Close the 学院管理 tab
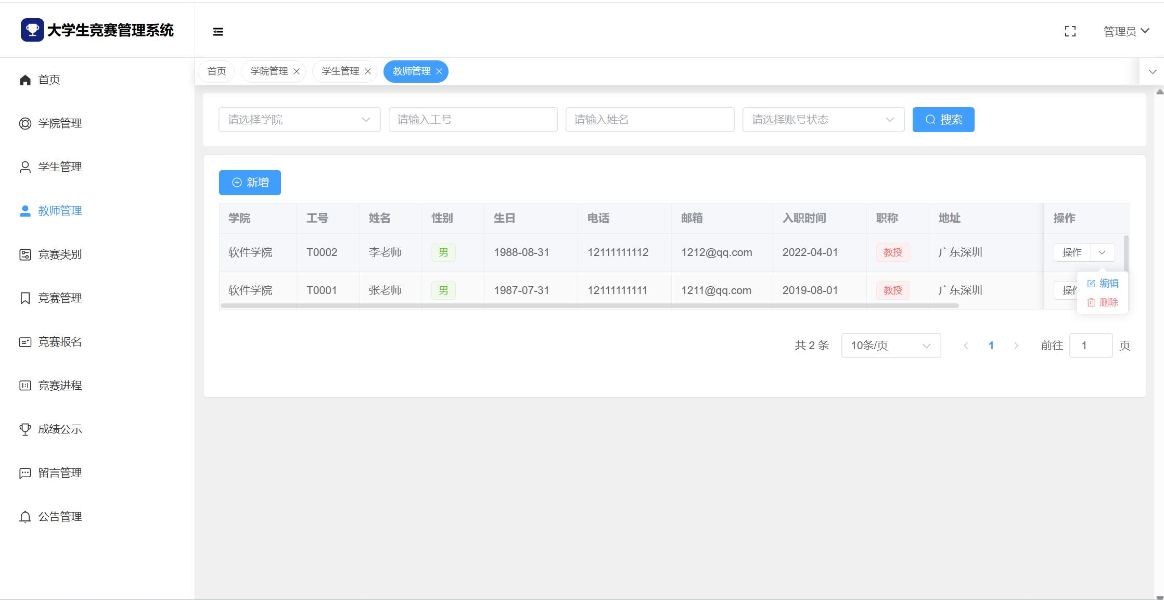The width and height of the screenshot is (1164, 600). (297, 71)
